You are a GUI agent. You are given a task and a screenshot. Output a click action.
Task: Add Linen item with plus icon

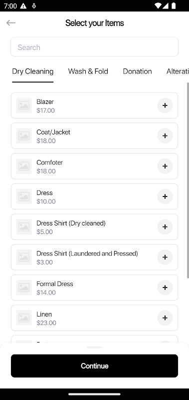point(165,318)
